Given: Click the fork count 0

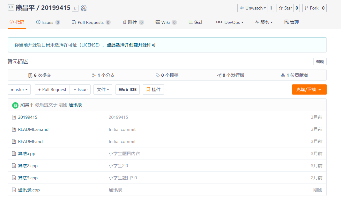Looking at the screenshot, I should (x=323, y=8).
